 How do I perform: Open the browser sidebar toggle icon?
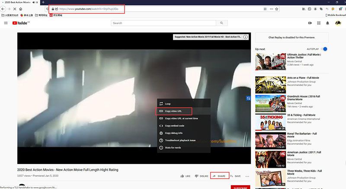(309, 9)
